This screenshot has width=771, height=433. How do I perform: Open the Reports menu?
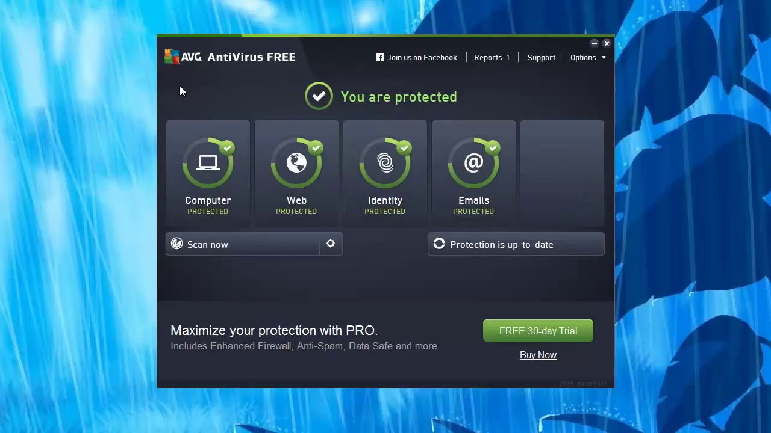click(492, 57)
